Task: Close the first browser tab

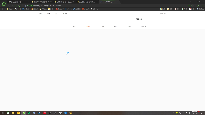Action: click(28, 2)
